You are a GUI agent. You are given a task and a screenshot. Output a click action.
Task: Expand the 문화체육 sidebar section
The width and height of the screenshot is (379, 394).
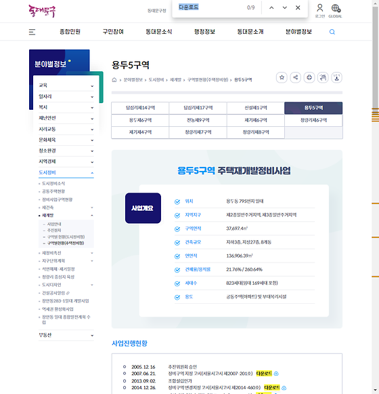click(66, 140)
